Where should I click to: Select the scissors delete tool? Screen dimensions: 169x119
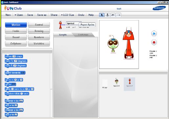click(x=113, y=15)
